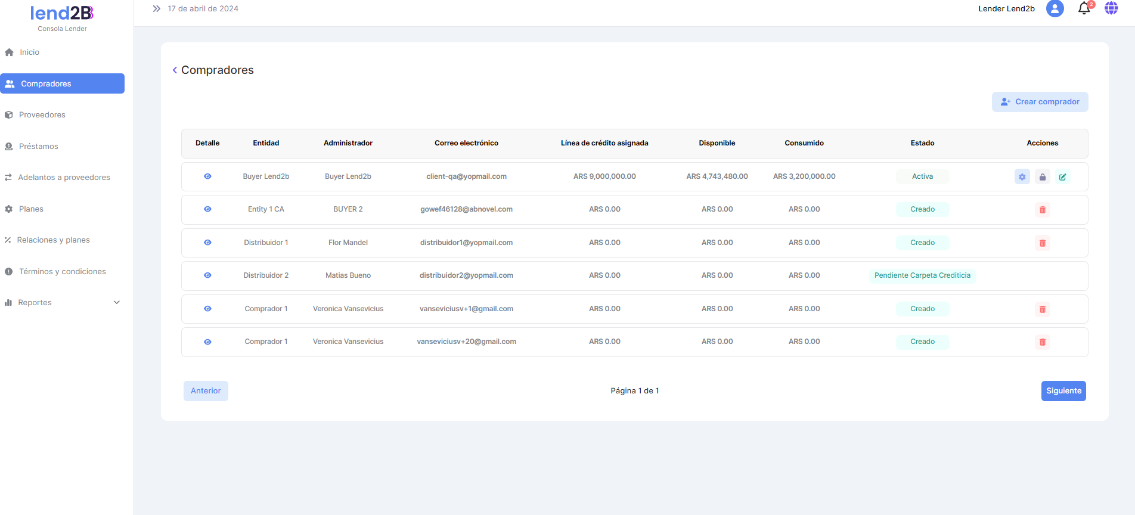Go back using the arrow beside Compradores
The height and width of the screenshot is (515, 1135).
pos(175,70)
